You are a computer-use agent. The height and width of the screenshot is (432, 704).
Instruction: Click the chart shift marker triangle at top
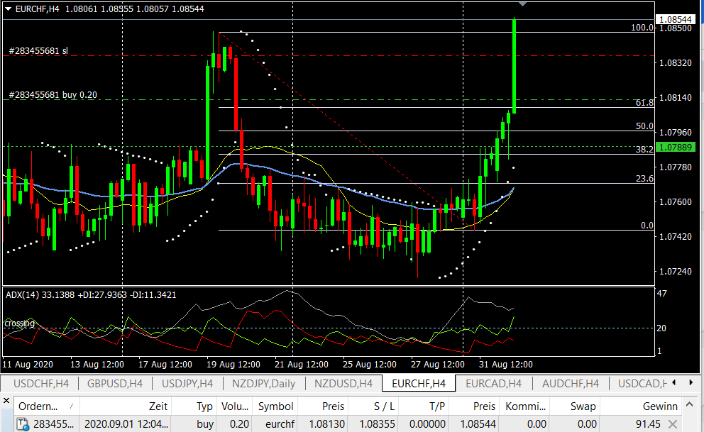(522, 4)
